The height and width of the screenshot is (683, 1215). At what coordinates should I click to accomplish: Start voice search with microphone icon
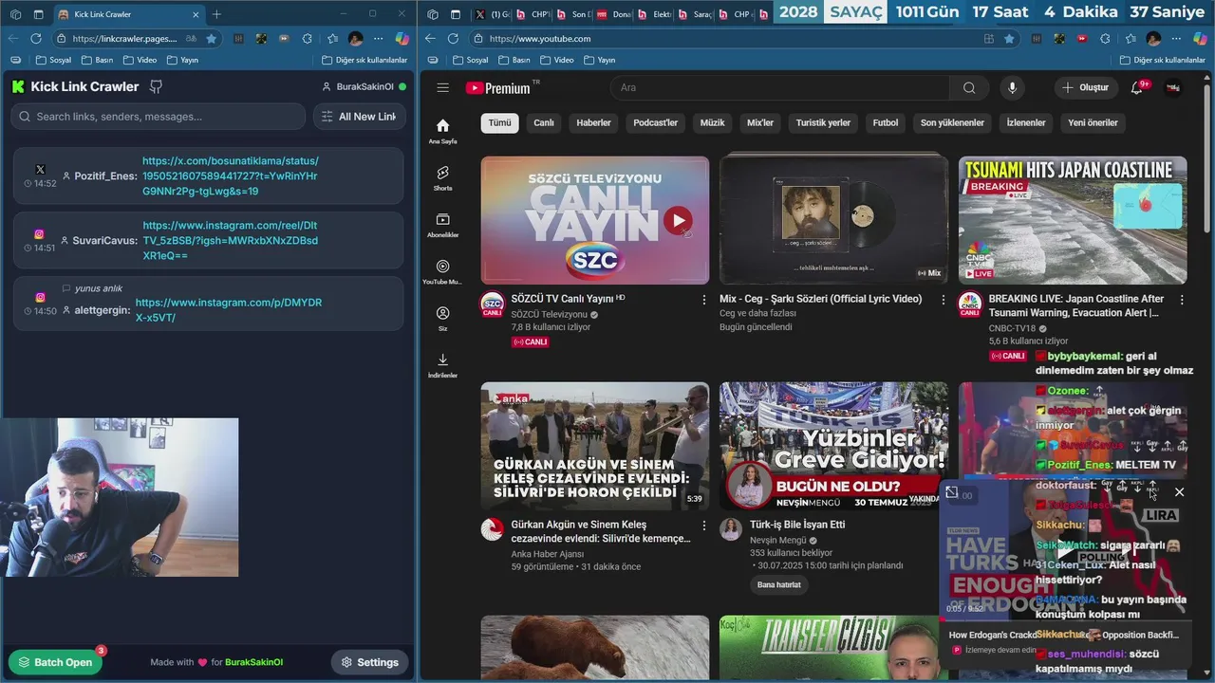tap(1012, 87)
